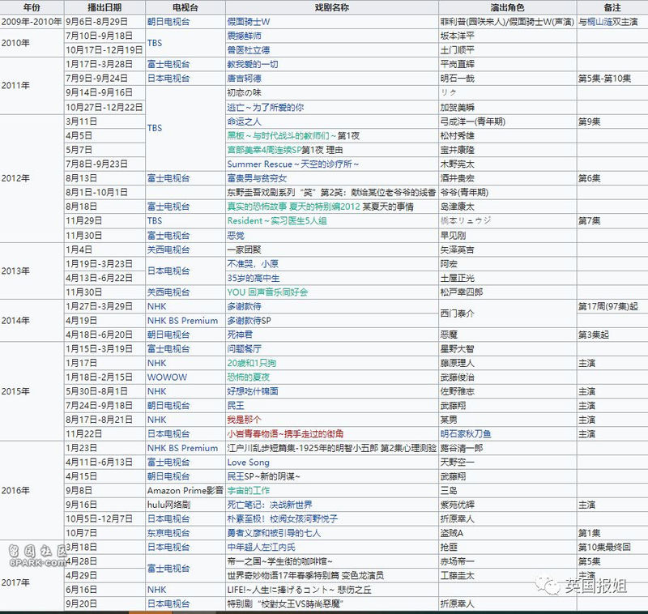Open the 不准哭，小原 link

pos(253,264)
